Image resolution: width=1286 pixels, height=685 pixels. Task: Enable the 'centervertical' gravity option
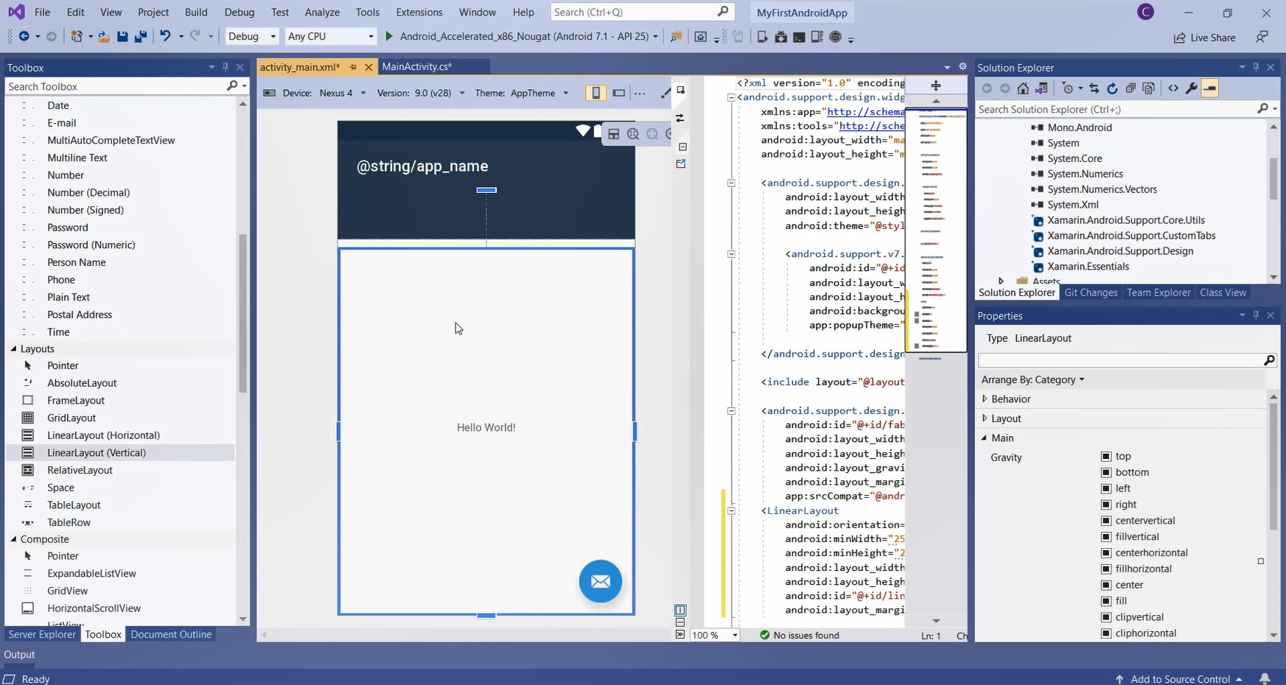point(1105,521)
